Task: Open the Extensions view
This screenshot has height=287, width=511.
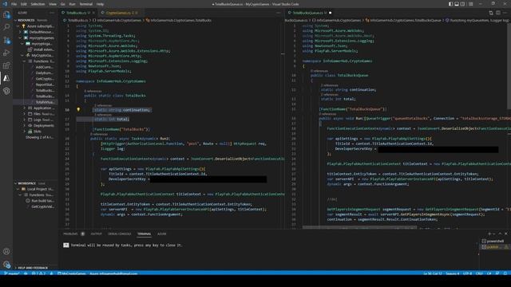Action: (6, 65)
